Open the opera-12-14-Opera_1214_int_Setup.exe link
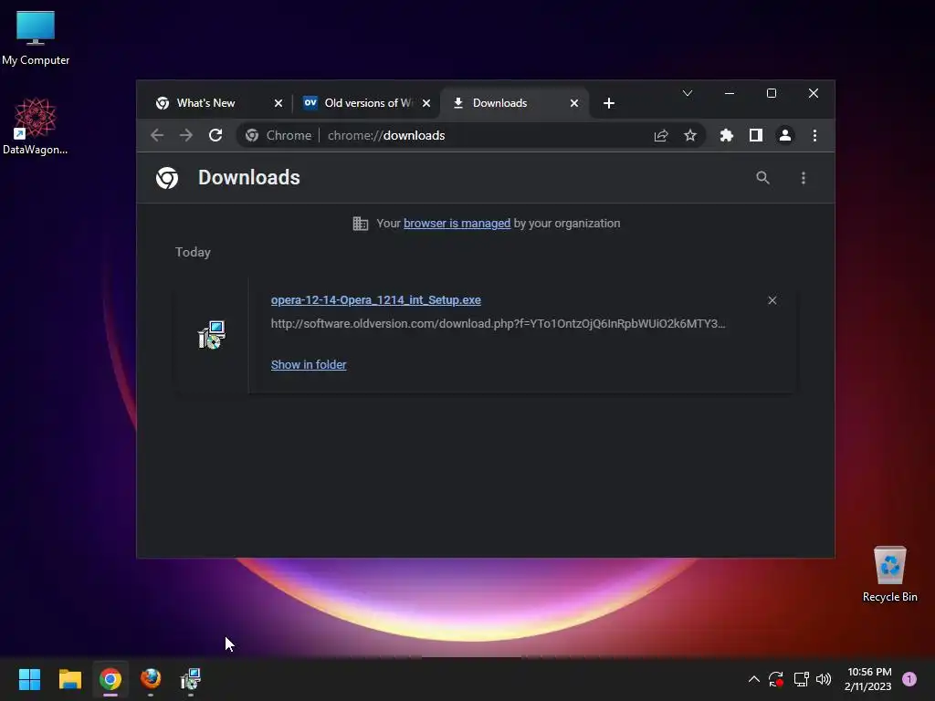Screen dimensions: 935x701 tap(375, 299)
